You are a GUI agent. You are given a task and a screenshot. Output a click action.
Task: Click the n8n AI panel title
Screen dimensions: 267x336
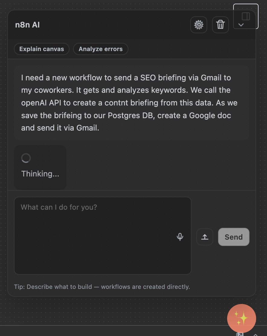(x=27, y=25)
